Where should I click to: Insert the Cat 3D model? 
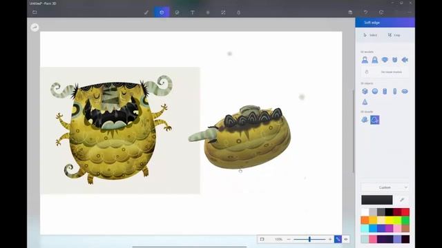pyautogui.click(x=395, y=60)
